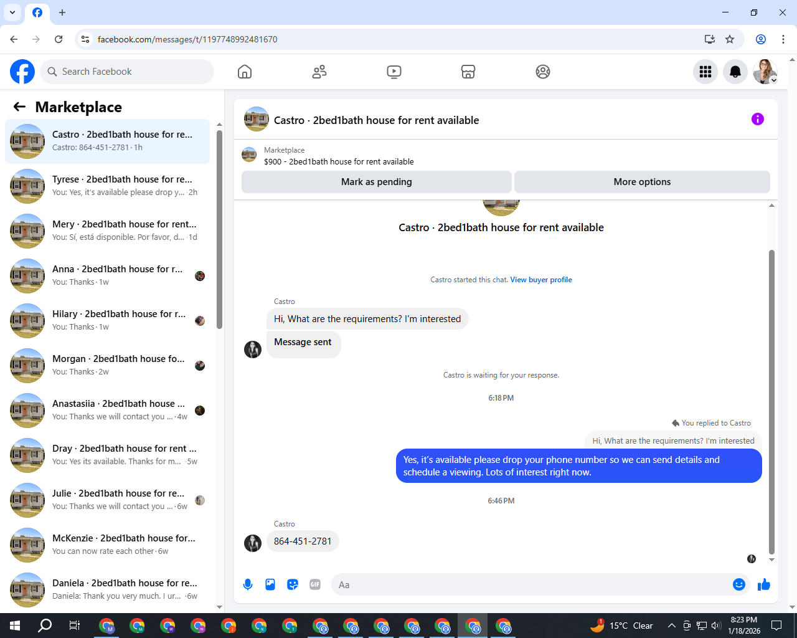Viewport: 797px width, 638px height.
Task: Click Castro's avatar beside the phone number message
Action: click(x=253, y=543)
